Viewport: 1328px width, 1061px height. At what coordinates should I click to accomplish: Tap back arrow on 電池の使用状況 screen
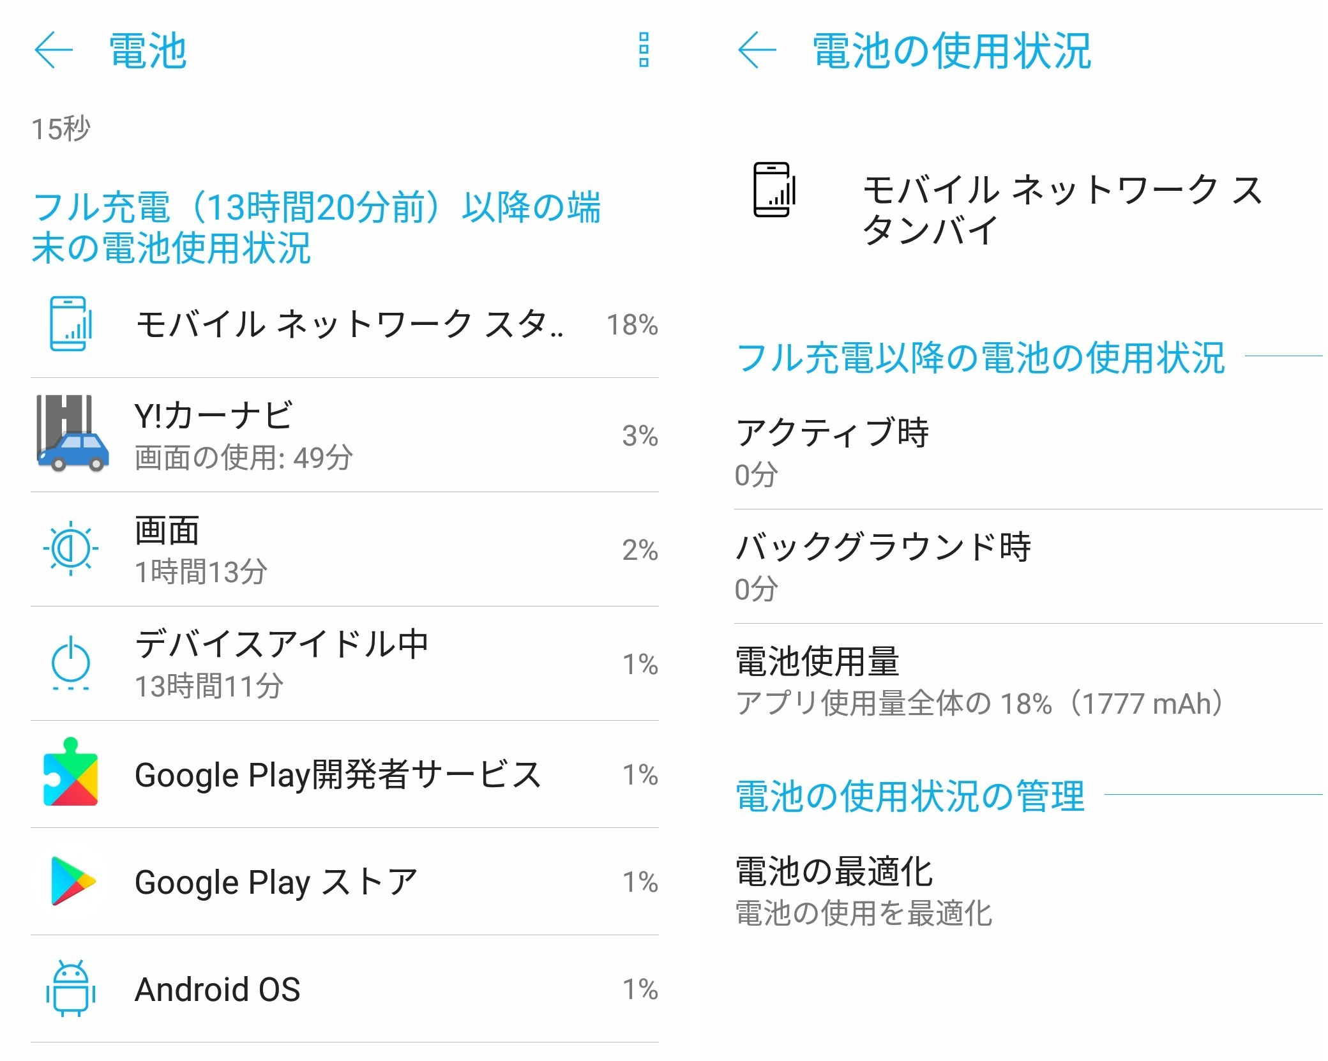(757, 50)
